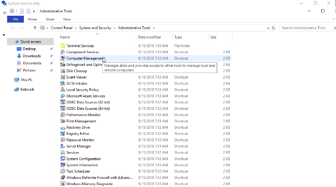Open the File menu tab
The image size is (336, 187).
click(x=15, y=19)
